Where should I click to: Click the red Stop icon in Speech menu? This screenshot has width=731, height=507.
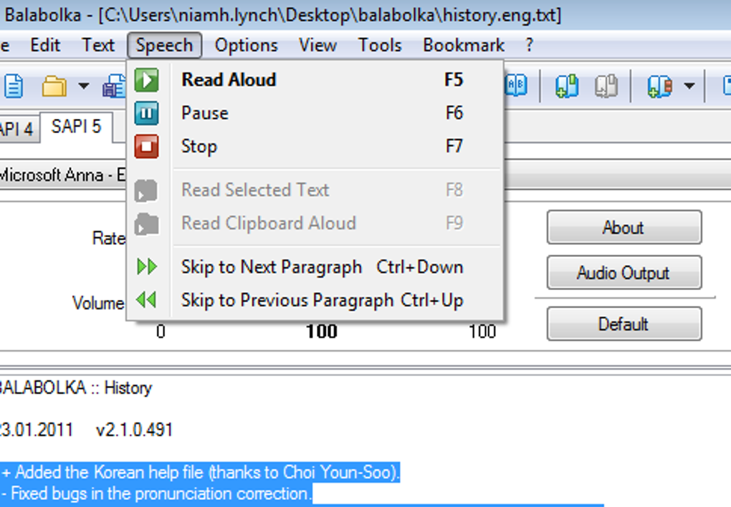click(x=146, y=147)
